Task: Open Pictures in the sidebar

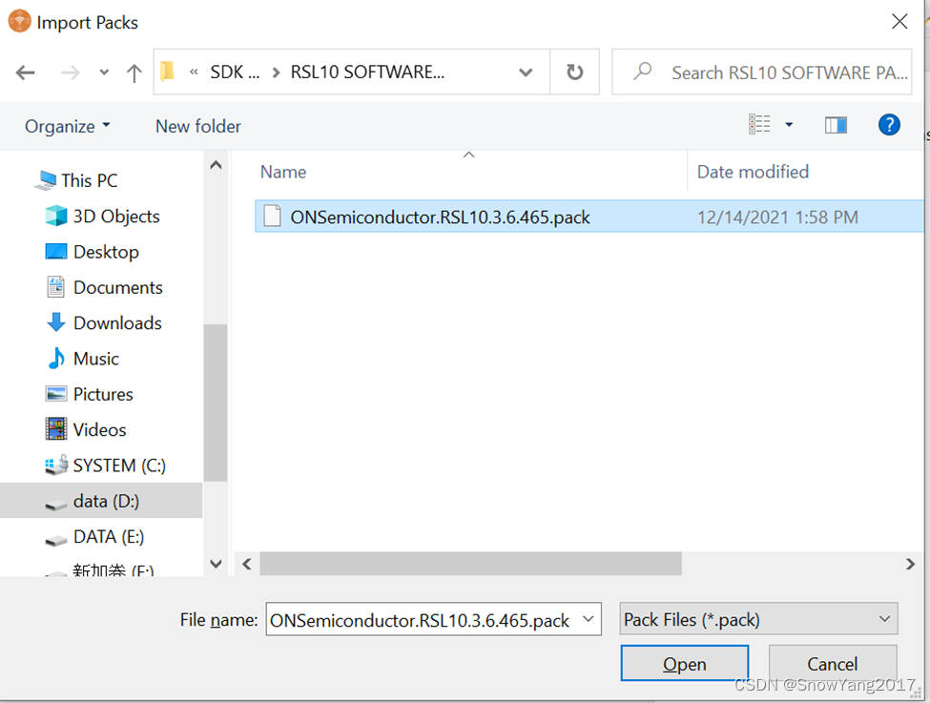Action: click(x=103, y=394)
